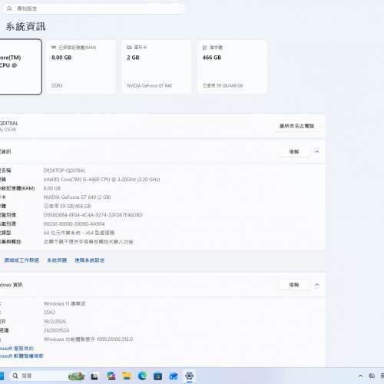Click the magnifier icon in the settings search box
384x384 pixels.
[9, 8]
